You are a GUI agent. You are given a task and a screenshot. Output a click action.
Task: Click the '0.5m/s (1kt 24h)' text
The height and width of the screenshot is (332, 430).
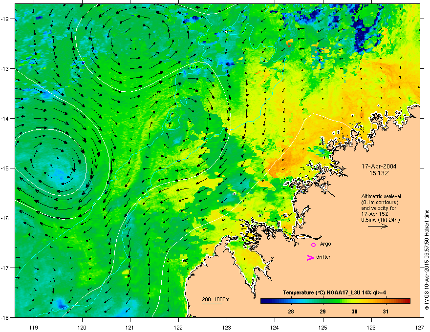tap(381, 220)
